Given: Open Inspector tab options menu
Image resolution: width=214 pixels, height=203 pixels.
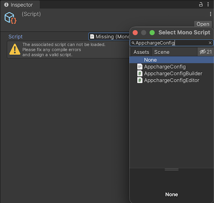Looking at the screenshot, I should (x=208, y=4).
